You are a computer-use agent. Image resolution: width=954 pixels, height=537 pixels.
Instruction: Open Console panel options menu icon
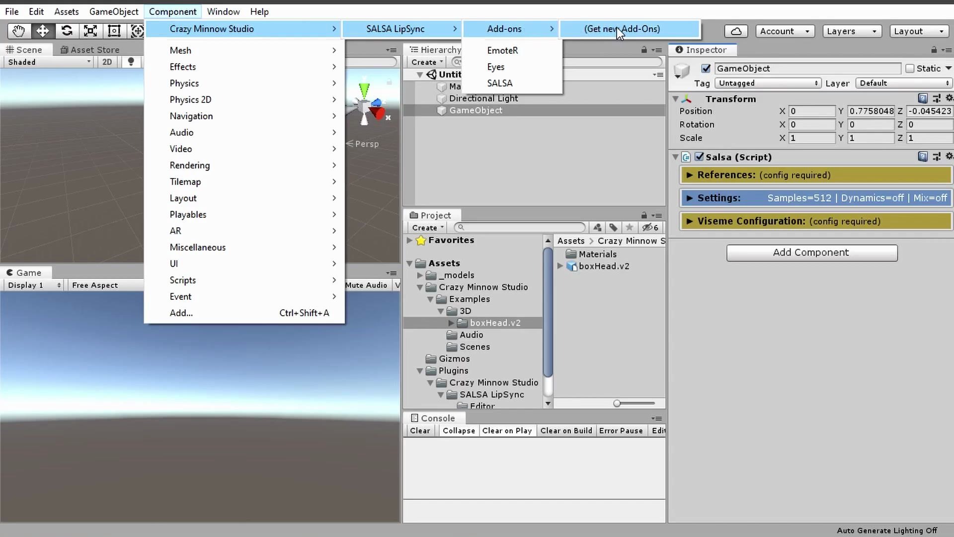pos(656,419)
